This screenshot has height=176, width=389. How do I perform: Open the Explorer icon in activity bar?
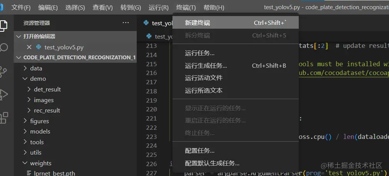tap(3, 26)
